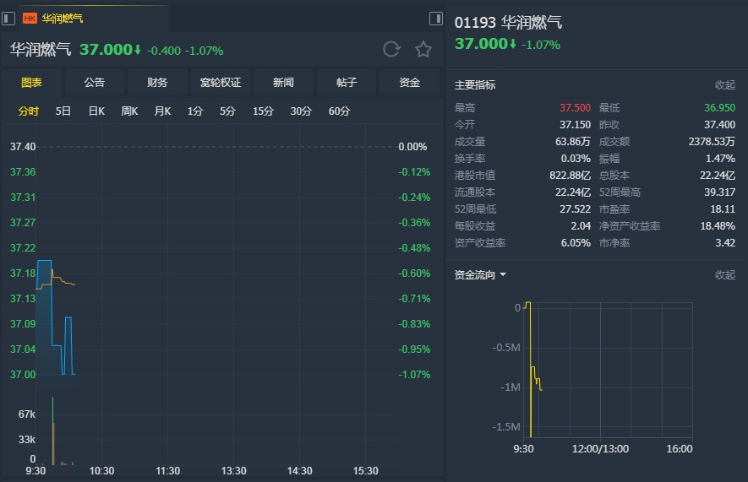Viewport: 748px width, 482px height.
Task: Click the 成交额 value 2378.53万
Action: pyautogui.click(x=712, y=142)
